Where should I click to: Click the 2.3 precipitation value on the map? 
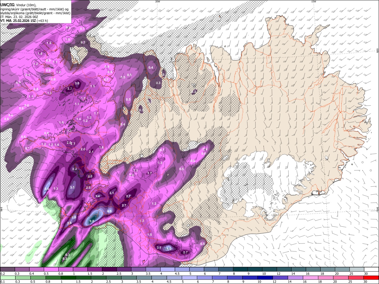coord(70,88)
